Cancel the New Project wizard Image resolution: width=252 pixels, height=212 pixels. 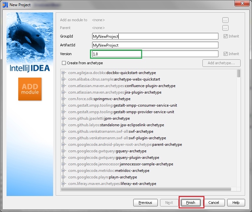click(214, 203)
